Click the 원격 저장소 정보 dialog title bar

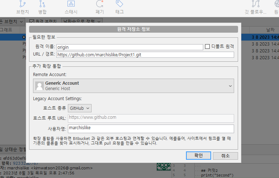coord(134,29)
